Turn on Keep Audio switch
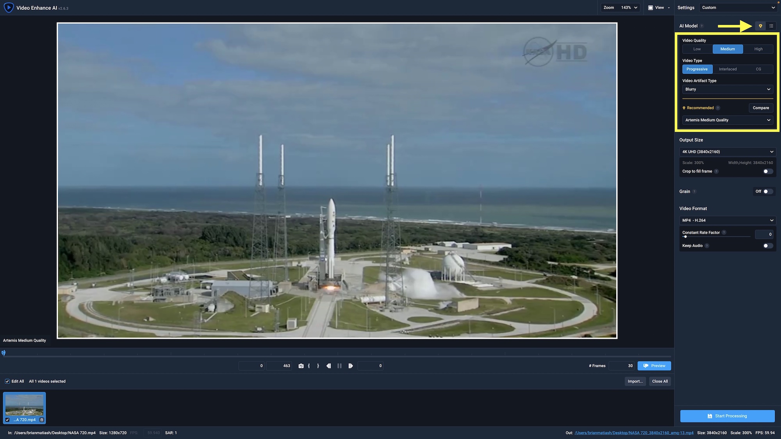The image size is (781, 439). click(768, 246)
